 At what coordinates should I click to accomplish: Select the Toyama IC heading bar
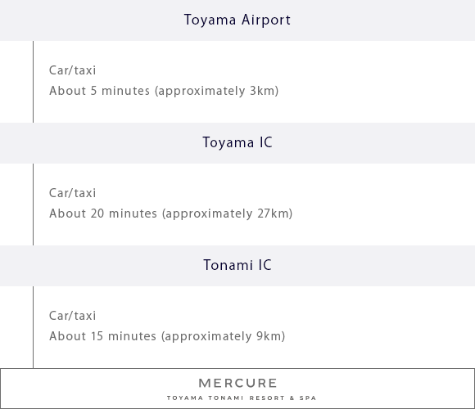pos(237,143)
